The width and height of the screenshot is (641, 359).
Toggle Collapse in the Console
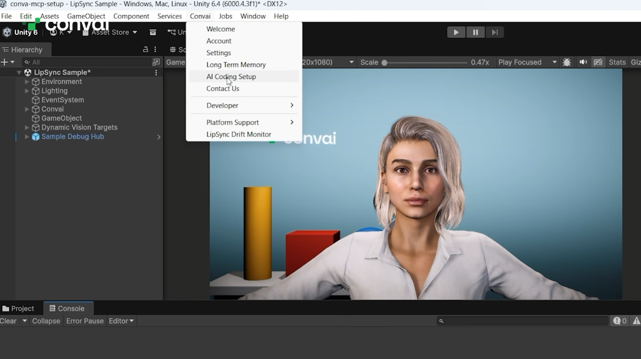(x=46, y=321)
